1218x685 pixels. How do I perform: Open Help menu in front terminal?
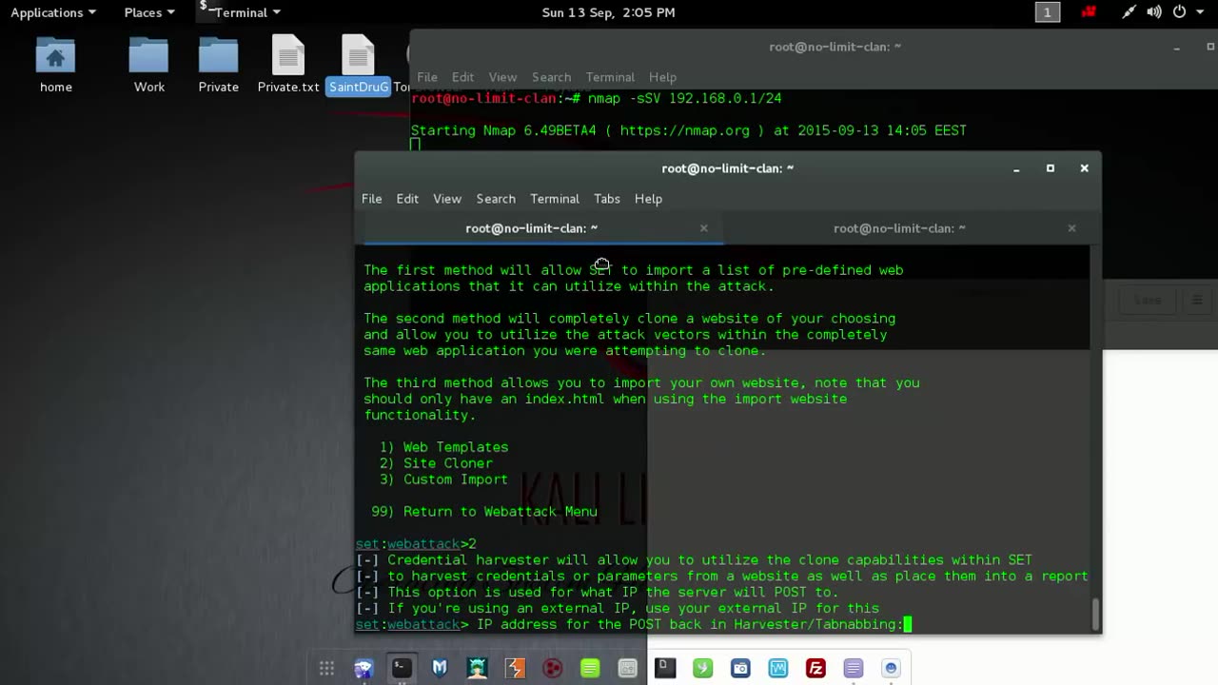[x=648, y=199]
